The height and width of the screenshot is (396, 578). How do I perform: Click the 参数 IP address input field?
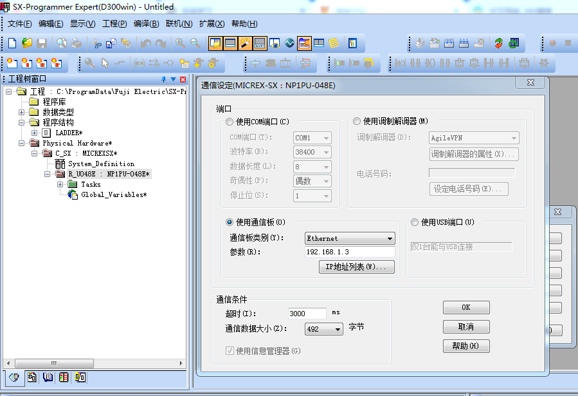coord(349,252)
